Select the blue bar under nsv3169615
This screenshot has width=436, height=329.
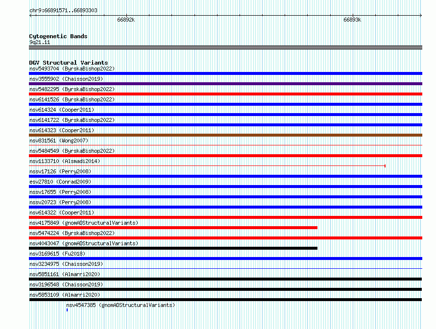coord(225,258)
